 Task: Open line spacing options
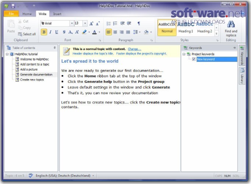[137, 32]
